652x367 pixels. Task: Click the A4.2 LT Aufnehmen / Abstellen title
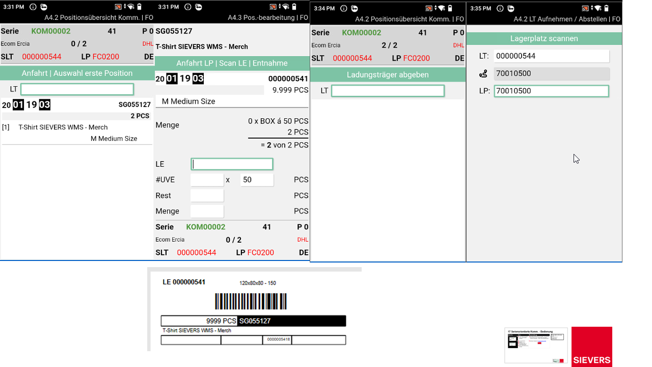[x=567, y=19]
